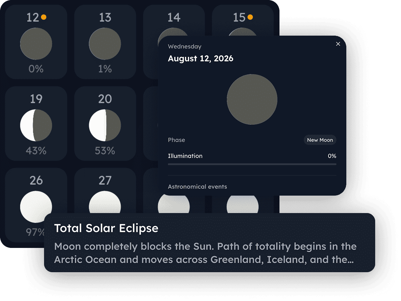Select the day 14 calendar card

(x=174, y=20)
